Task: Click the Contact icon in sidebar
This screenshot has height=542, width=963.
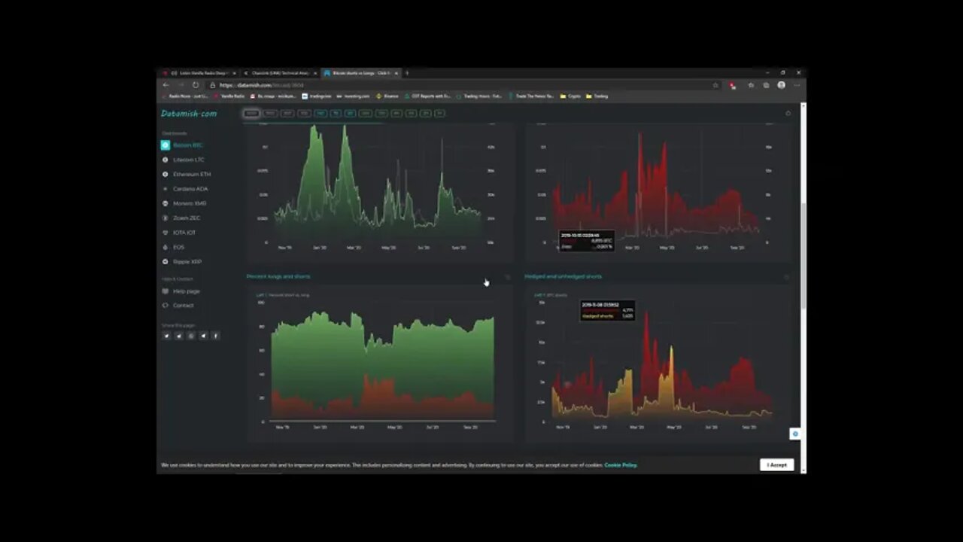Action: coord(166,306)
